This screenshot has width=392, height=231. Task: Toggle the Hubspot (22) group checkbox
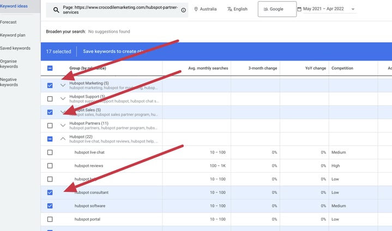[50, 139]
